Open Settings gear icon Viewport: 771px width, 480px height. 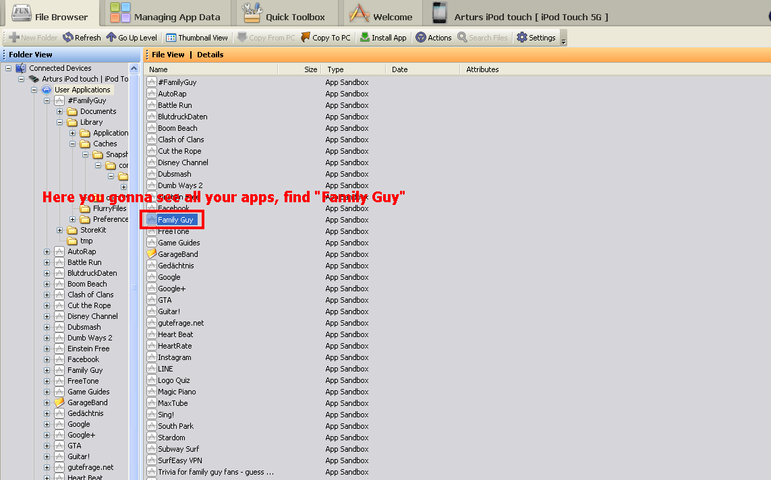pyautogui.click(x=521, y=37)
